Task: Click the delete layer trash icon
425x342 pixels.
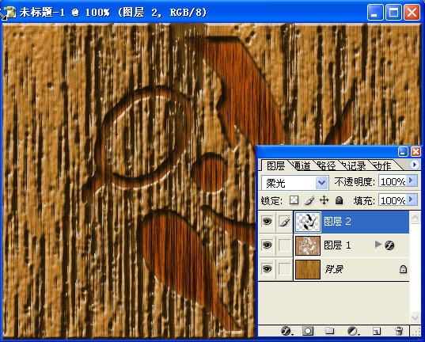Action: [x=399, y=331]
